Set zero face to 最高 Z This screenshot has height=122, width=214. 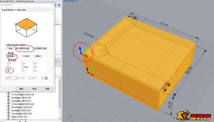[11, 56]
